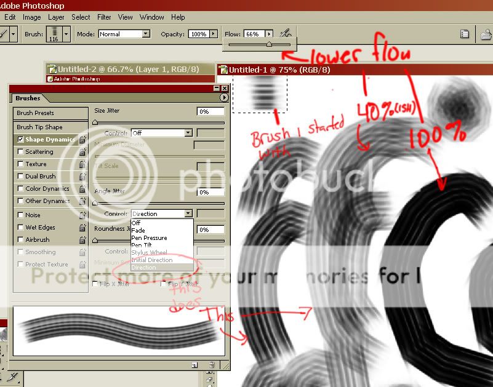Toggle the Brushes palette icon in options bar
Viewport: 493px width, 387px height.
coord(465,34)
